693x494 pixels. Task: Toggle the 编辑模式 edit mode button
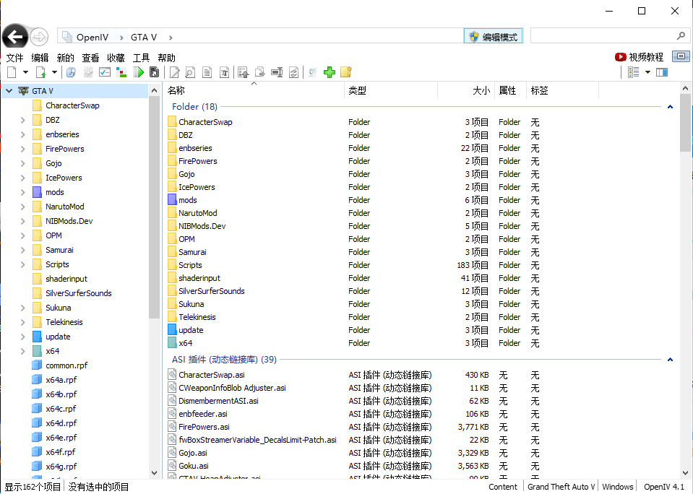(x=494, y=37)
